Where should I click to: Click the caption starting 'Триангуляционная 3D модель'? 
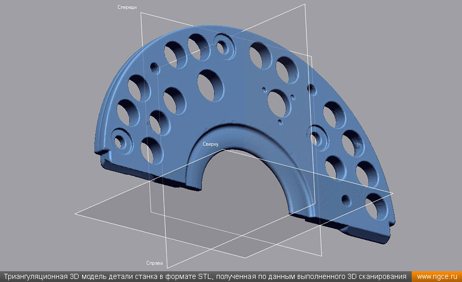click(205, 277)
